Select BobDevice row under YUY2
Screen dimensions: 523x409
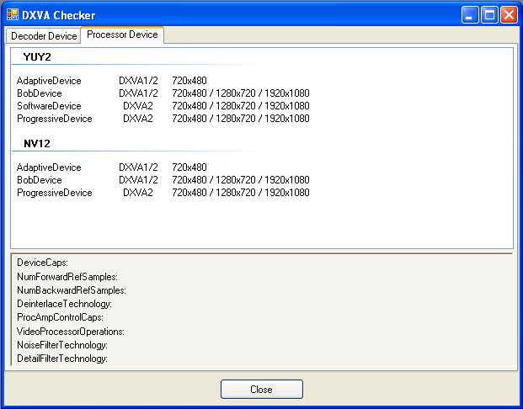tap(163, 93)
